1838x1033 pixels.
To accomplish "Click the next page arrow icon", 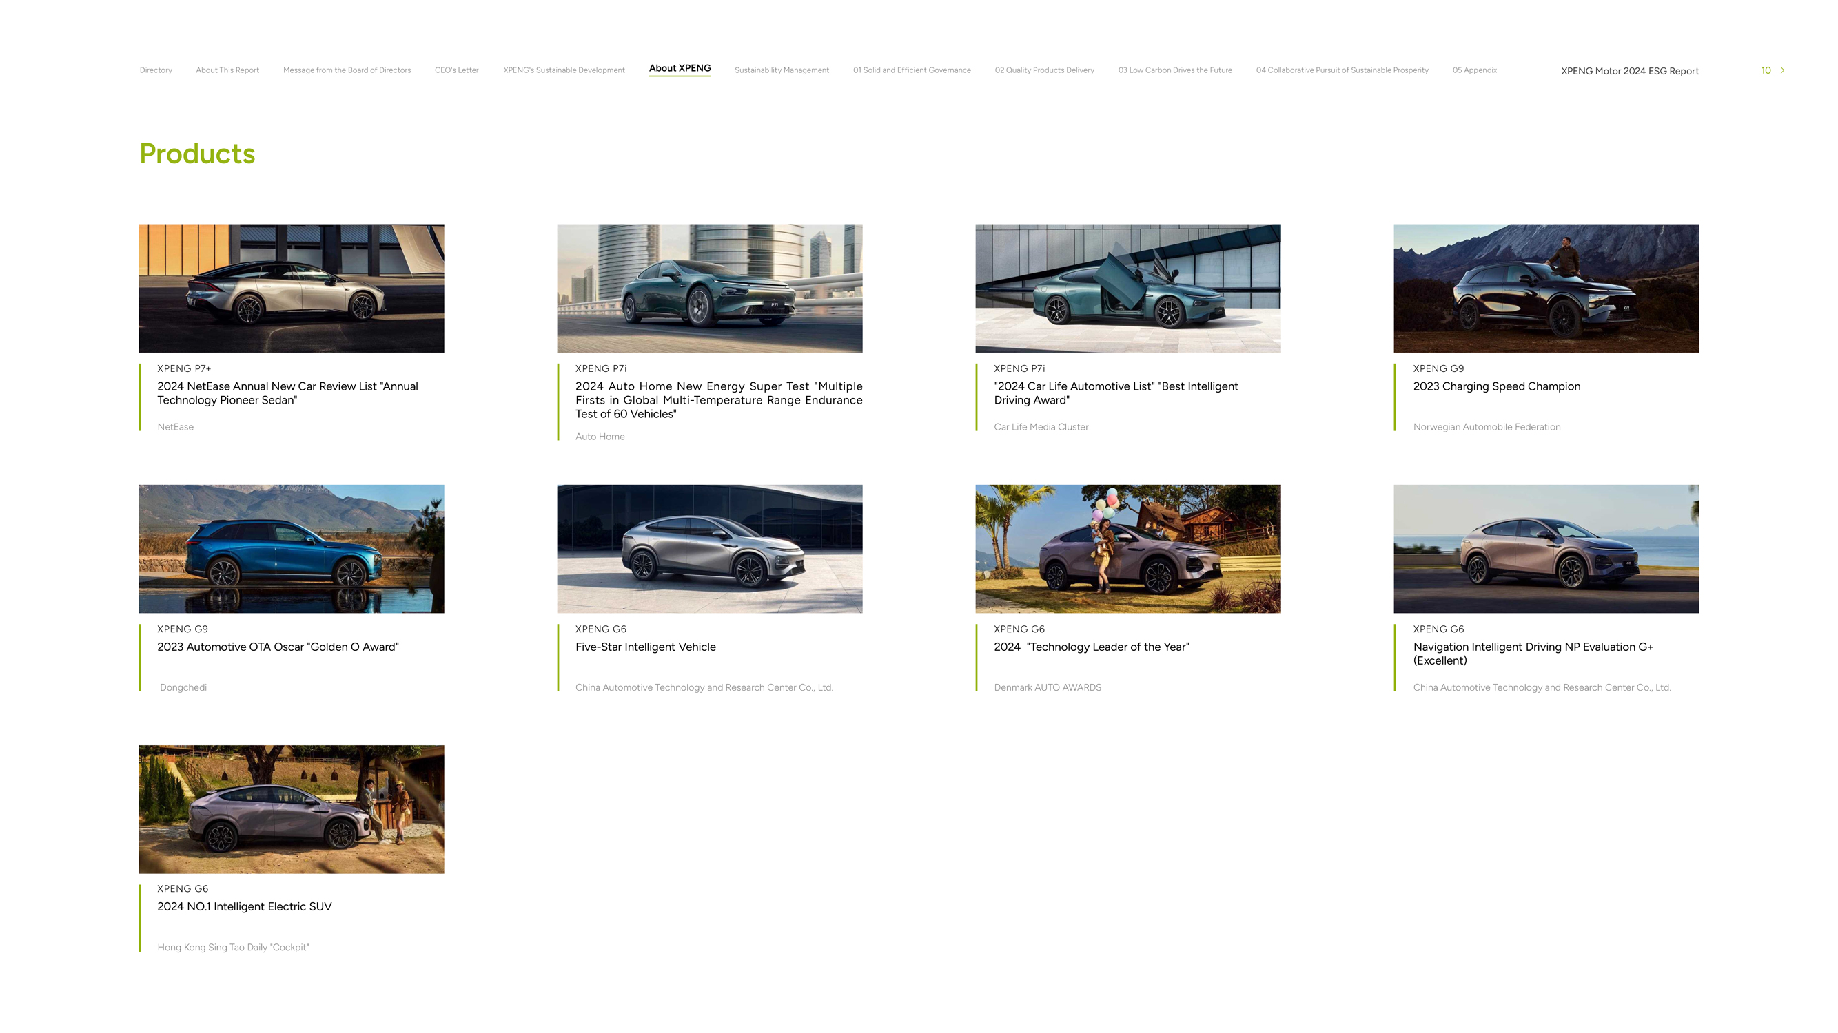I will coord(1782,70).
